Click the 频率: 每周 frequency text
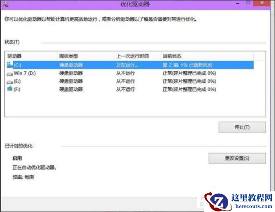The height and width of the screenshot is (212, 275). [23, 177]
